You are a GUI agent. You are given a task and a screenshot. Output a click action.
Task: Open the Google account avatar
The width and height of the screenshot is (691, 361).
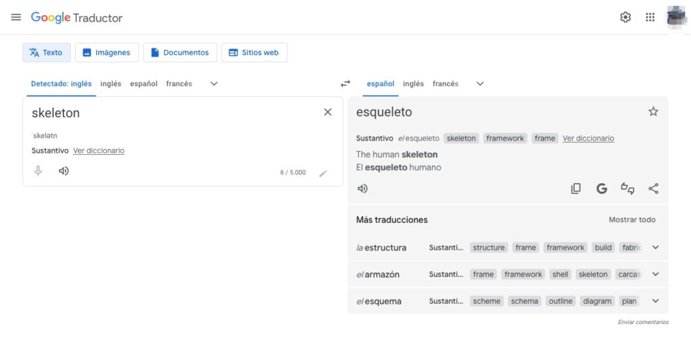(x=677, y=17)
